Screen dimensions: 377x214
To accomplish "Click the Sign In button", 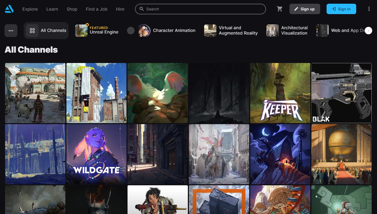I will point(341,9).
